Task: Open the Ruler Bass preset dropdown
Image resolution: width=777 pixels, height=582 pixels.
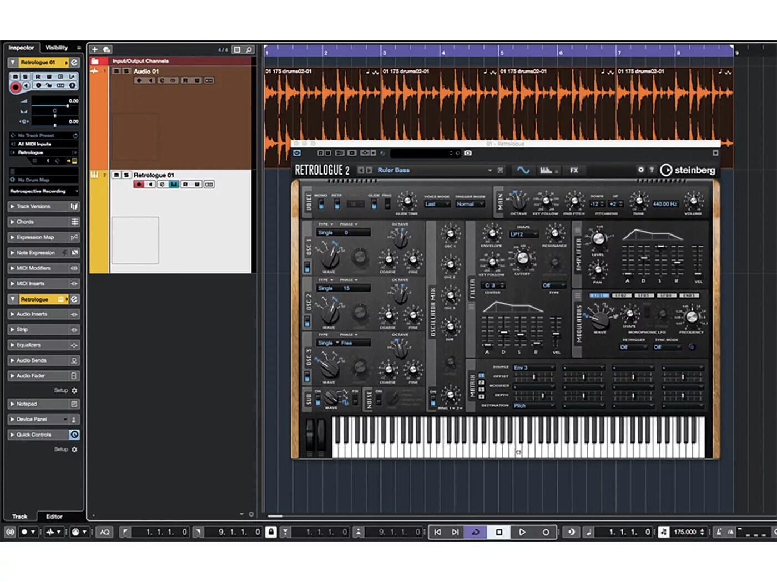Action: click(x=490, y=170)
